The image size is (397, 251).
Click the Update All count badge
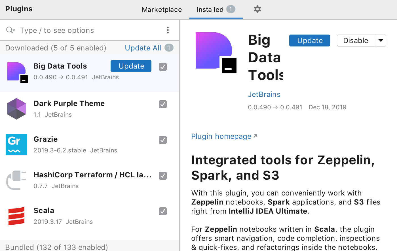[x=169, y=48]
